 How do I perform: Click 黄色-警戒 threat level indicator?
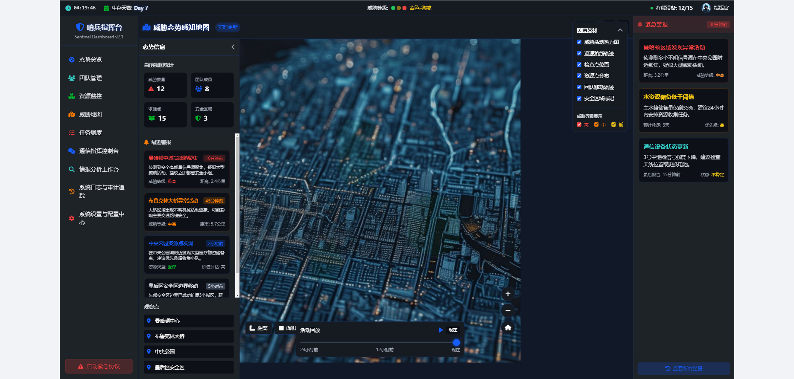[420, 8]
